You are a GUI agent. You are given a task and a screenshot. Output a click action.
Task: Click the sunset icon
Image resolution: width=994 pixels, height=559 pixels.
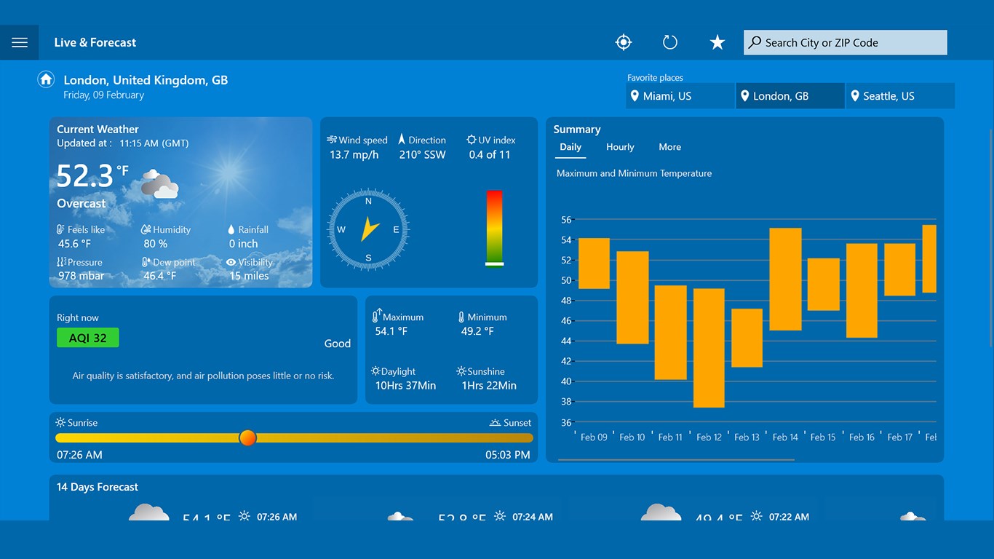(x=494, y=422)
